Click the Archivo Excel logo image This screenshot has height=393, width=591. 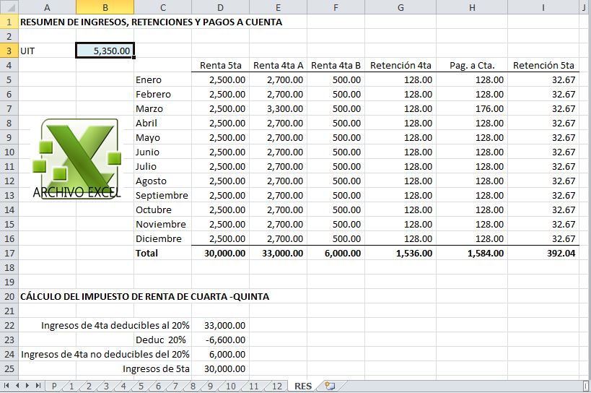[77, 158]
